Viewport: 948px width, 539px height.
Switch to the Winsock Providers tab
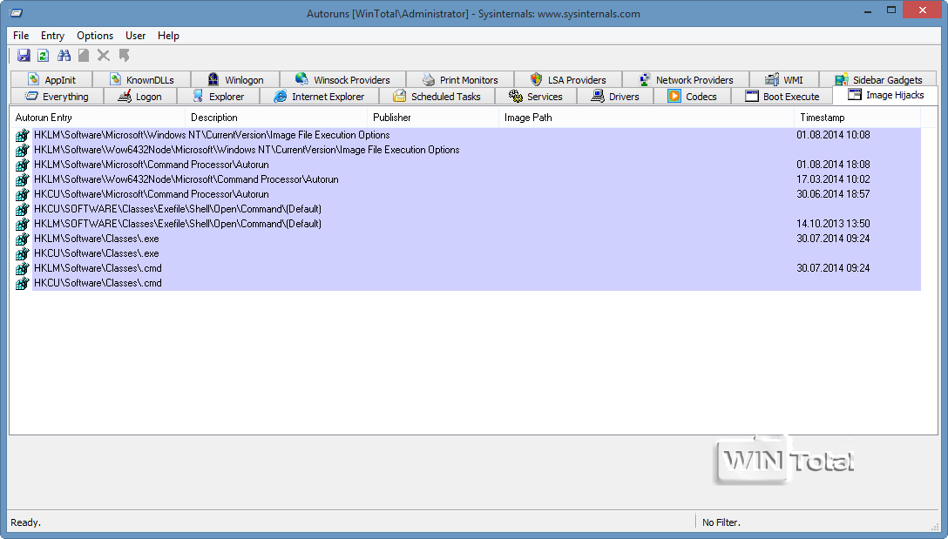(x=342, y=80)
